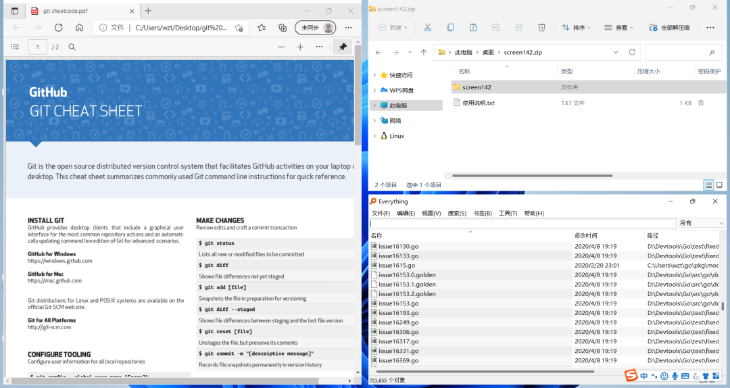This screenshot has height=388, width=730.
Task: Toggle Chinese input mode 中
Action: 644,376
